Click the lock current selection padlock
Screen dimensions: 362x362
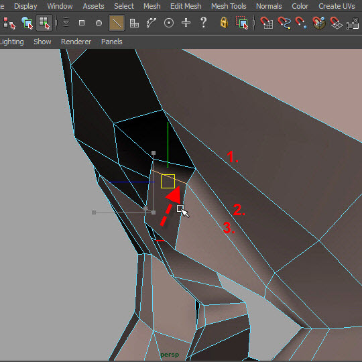224,23
